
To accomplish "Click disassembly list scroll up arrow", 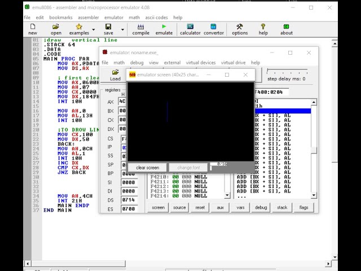I will [x=314, y=102].
